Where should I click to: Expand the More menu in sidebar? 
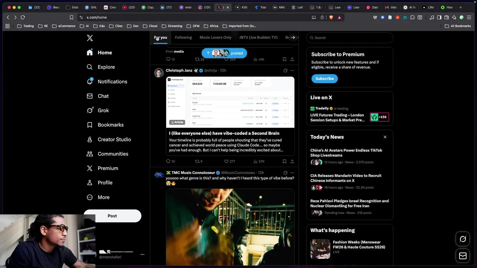pyautogui.click(x=99, y=197)
